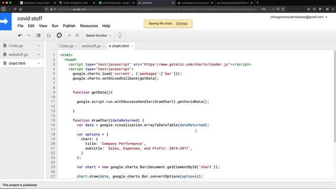Expand the chart.html file options arrow
The width and height of the screenshot is (336, 189).
coord(38,64)
